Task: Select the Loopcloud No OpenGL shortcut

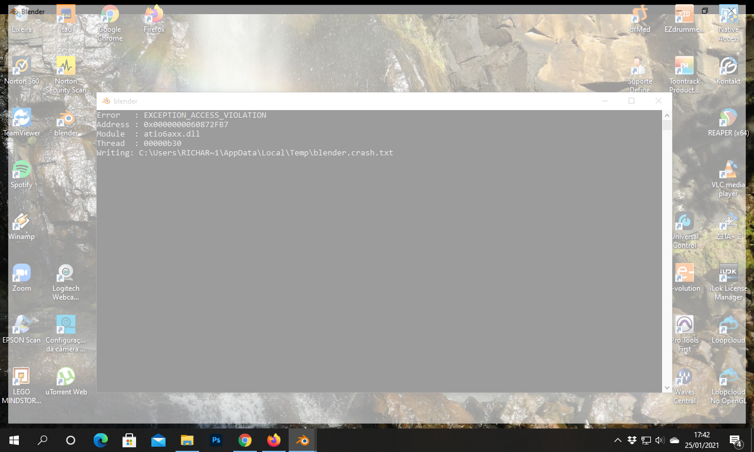Action: tap(729, 386)
